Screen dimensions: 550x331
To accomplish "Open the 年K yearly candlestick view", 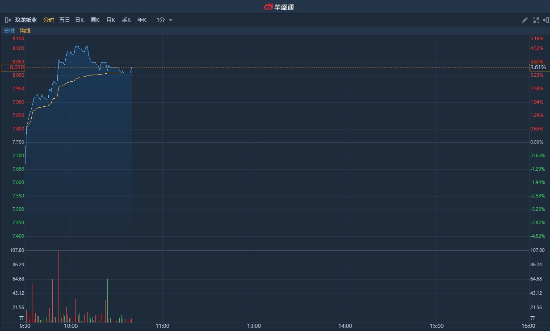I will [142, 20].
